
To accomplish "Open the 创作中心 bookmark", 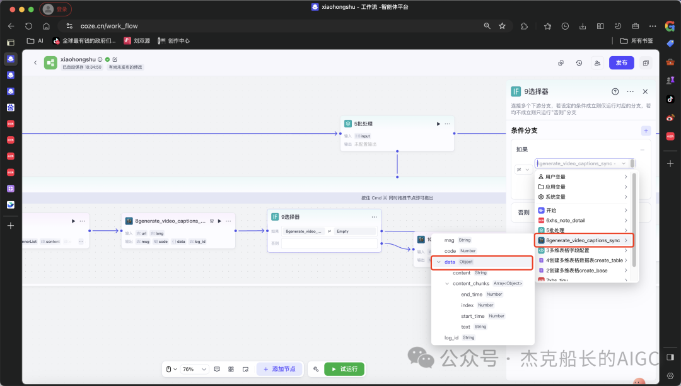I will [x=174, y=41].
